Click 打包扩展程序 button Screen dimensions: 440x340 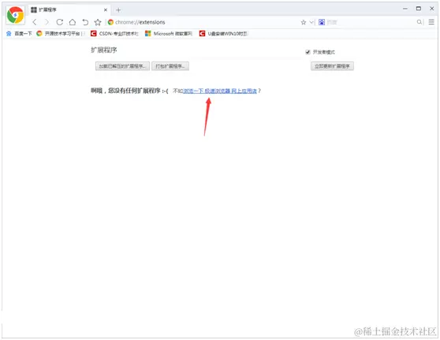point(170,66)
